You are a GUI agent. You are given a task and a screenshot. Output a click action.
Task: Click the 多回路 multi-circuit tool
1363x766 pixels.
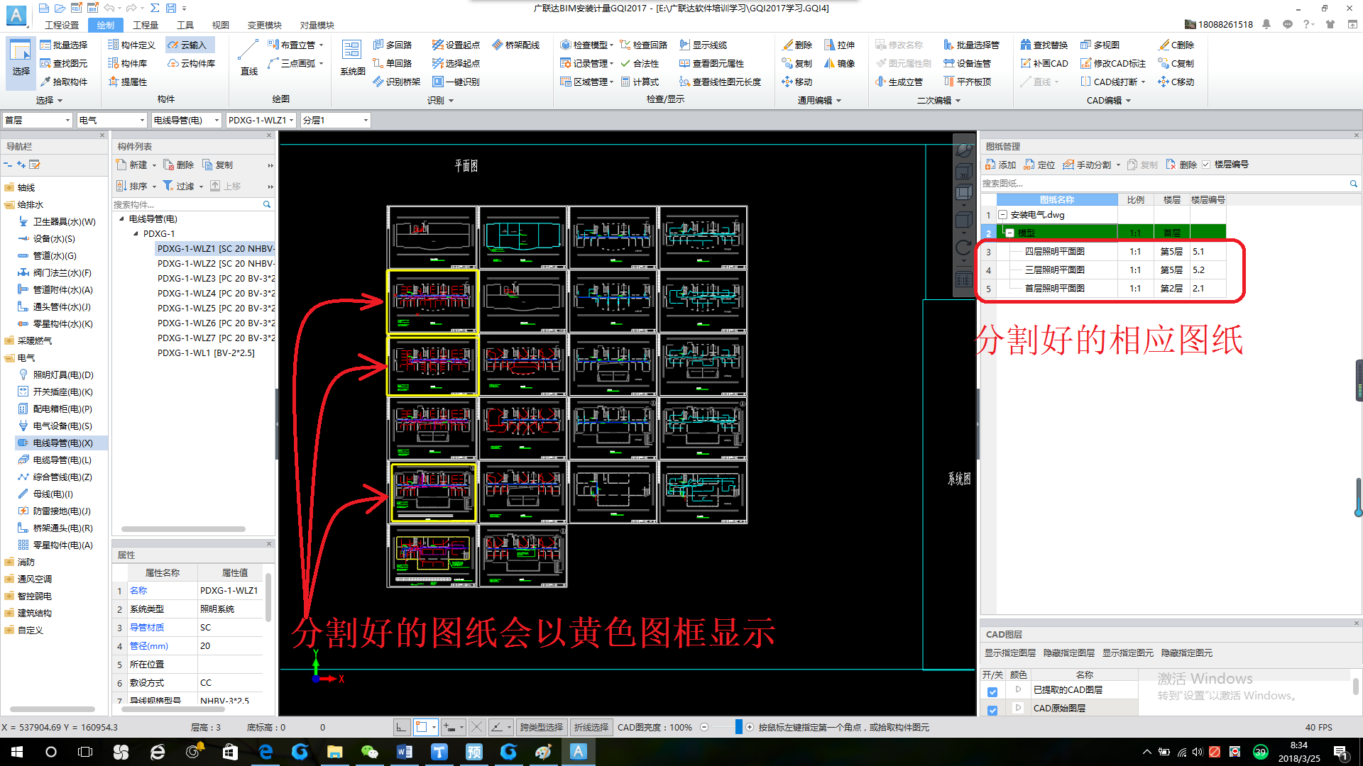[393, 45]
